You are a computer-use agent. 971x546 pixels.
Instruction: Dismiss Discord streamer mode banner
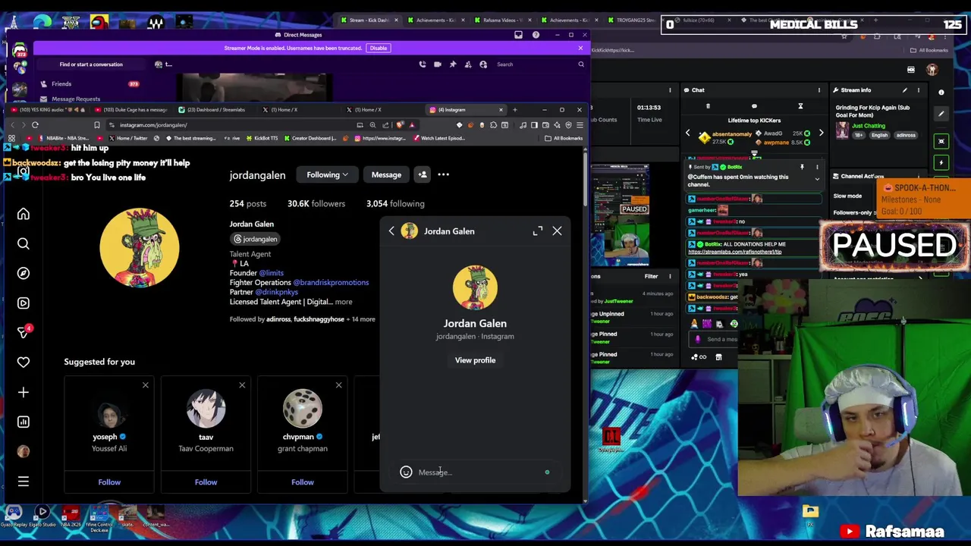[580, 48]
